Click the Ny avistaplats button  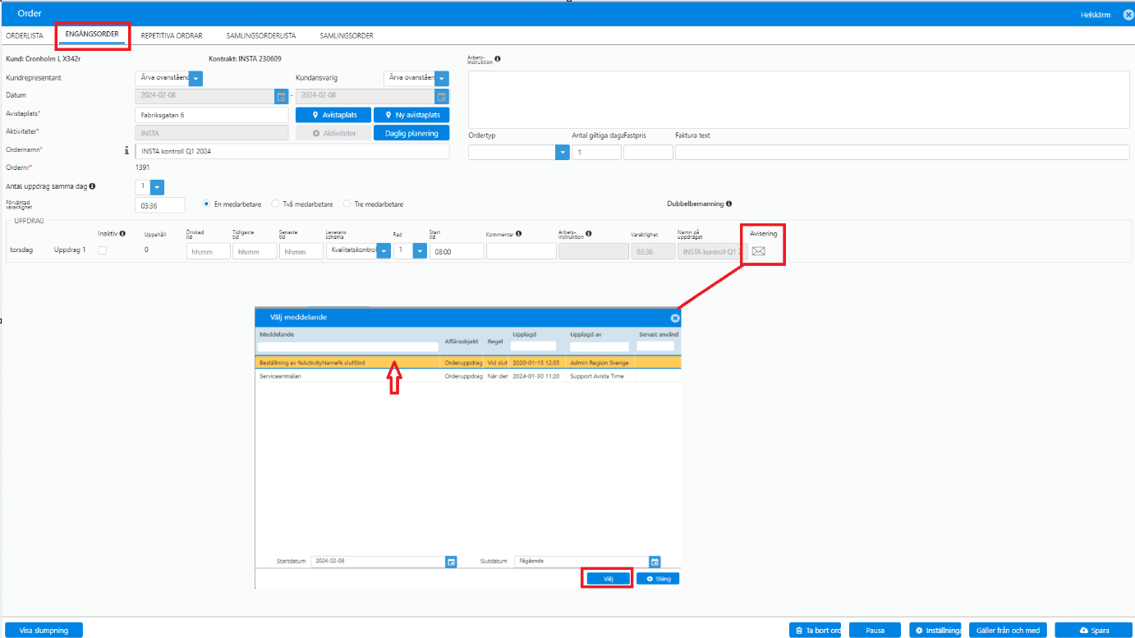click(411, 115)
